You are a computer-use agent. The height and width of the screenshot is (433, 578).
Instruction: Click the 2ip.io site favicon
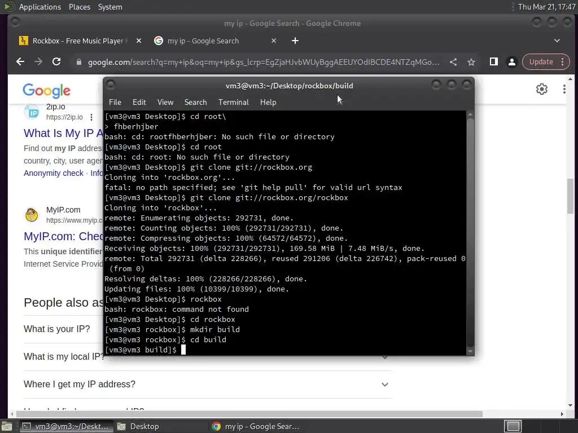[x=32, y=112]
